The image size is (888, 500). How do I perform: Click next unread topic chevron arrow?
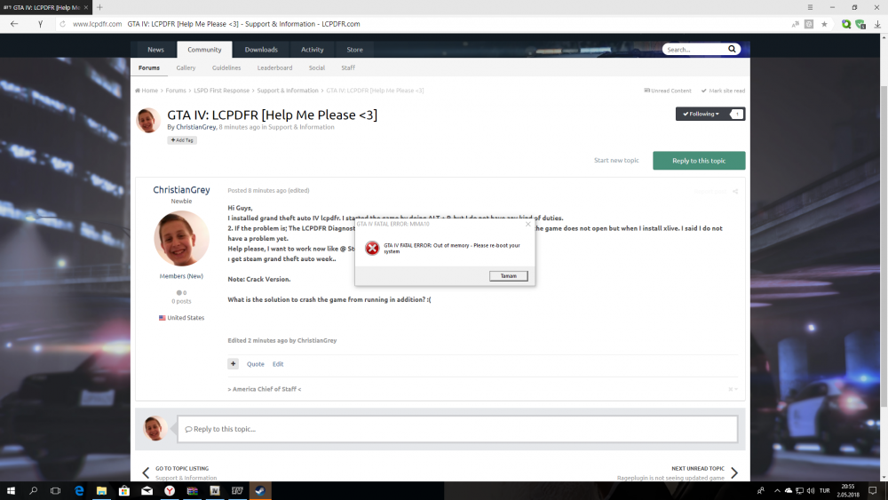pyautogui.click(x=734, y=472)
